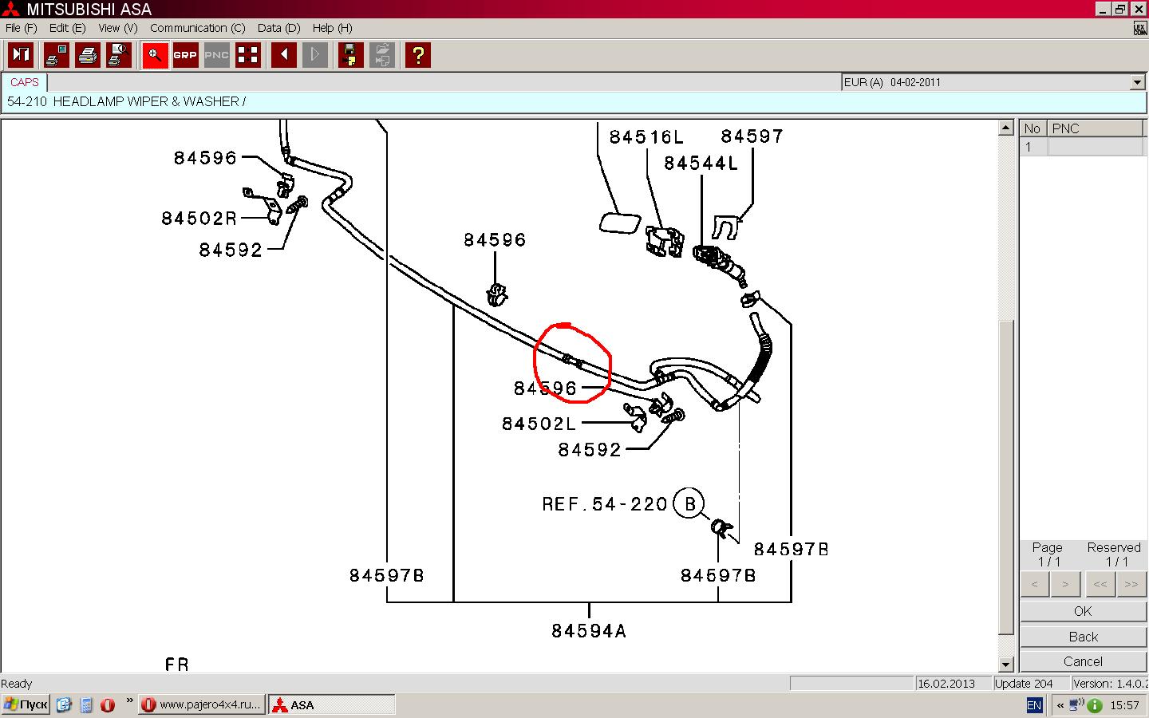Click the four-squares illustration list icon

(248, 55)
